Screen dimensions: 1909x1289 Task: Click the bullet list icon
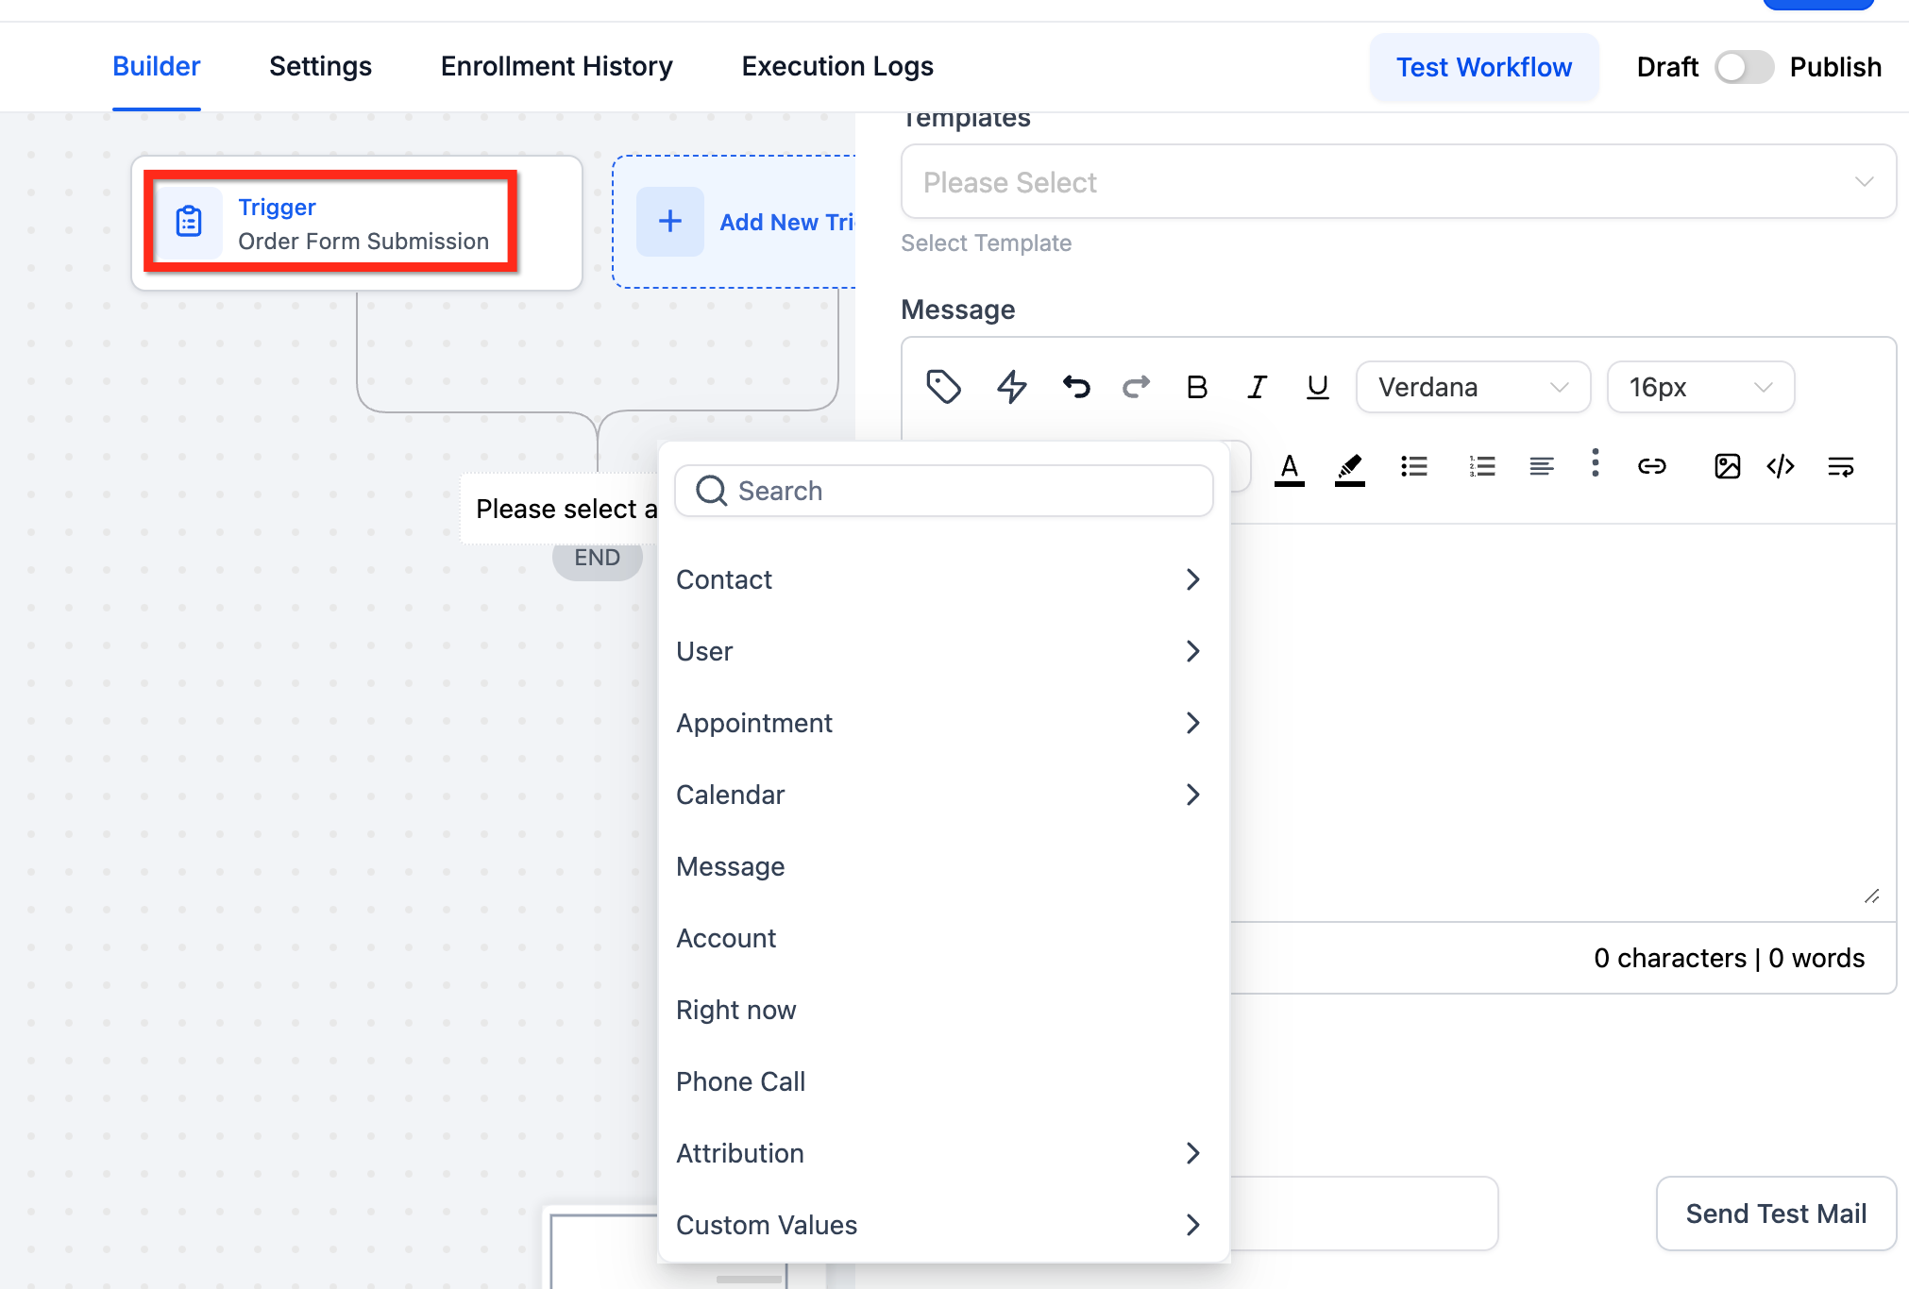pyautogui.click(x=1413, y=466)
